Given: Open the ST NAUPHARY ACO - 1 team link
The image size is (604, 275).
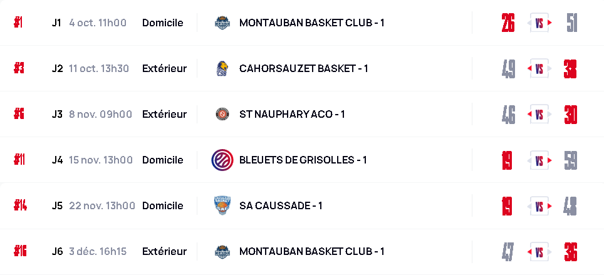Looking at the screenshot, I should point(291,114).
